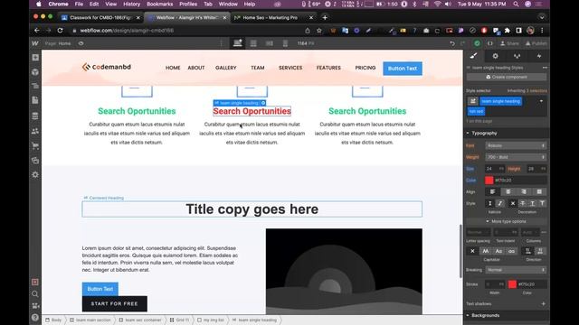Select tablet breakpoint view

253,43
